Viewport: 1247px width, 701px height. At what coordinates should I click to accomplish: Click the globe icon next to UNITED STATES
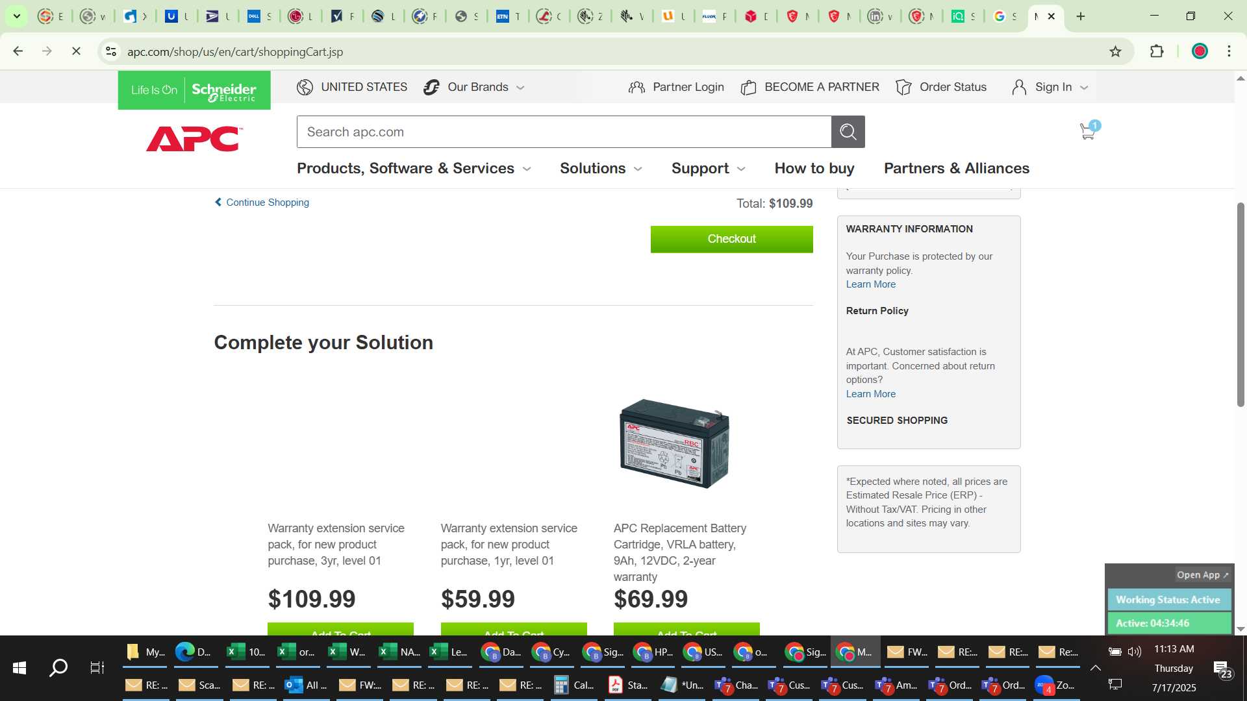point(305,87)
